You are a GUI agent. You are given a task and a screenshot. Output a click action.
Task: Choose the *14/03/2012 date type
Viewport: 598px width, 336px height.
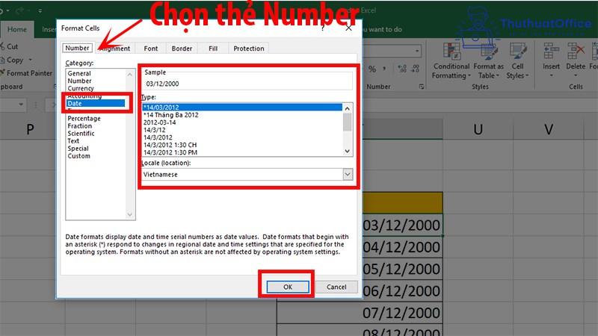242,108
